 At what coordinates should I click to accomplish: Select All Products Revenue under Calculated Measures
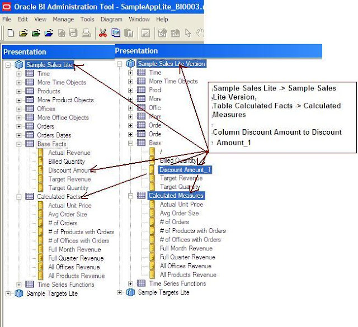188,275
